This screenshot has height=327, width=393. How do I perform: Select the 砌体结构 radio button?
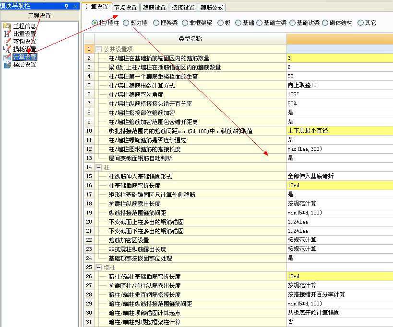point(325,23)
